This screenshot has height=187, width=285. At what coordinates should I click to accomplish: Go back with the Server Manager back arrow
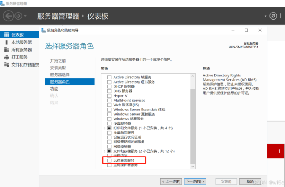tap(9, 16)
